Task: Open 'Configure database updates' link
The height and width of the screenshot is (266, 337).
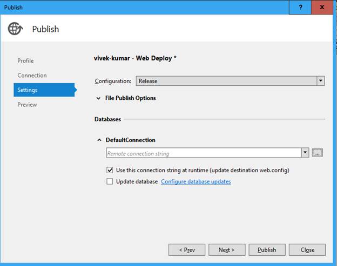Action: pyautogui.click(x=196, y=182)
